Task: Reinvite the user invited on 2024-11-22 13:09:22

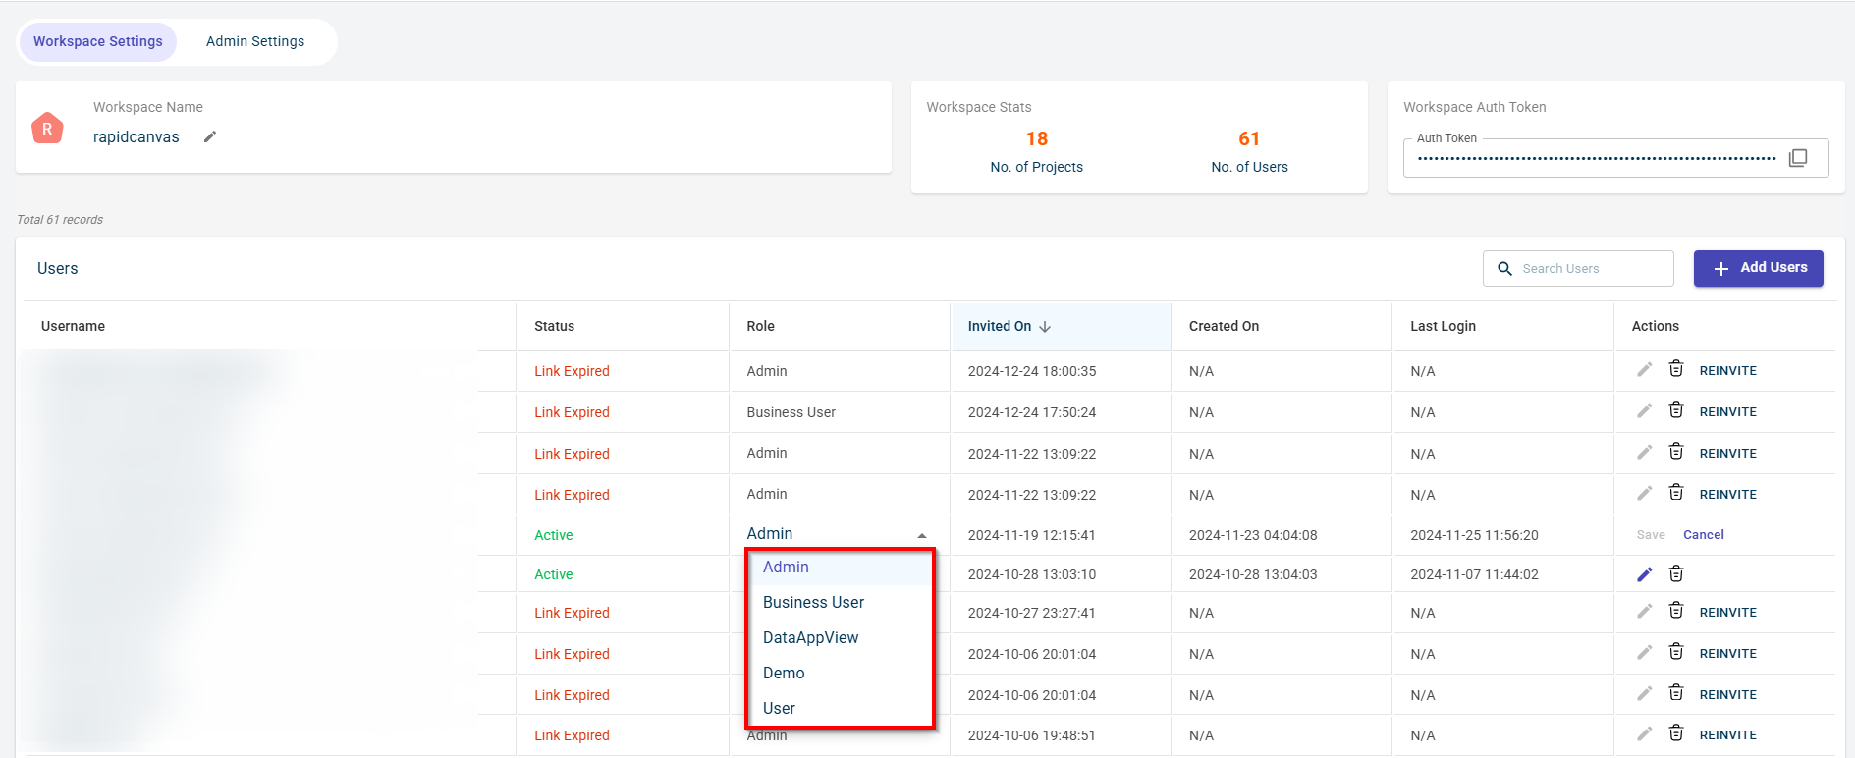Action: [1727, 454]
